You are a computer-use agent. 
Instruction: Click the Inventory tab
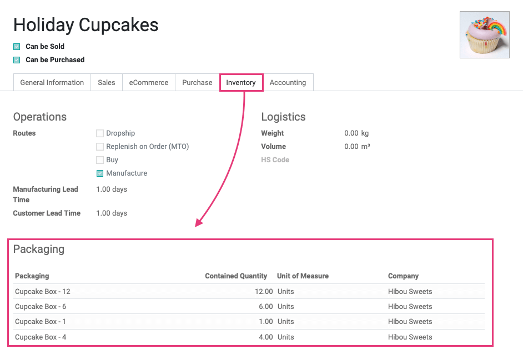point(241,82)
